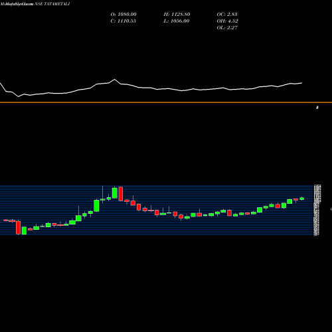Click the 'OC: 2.83' value
332x332 pixels.
pos(227,15)
